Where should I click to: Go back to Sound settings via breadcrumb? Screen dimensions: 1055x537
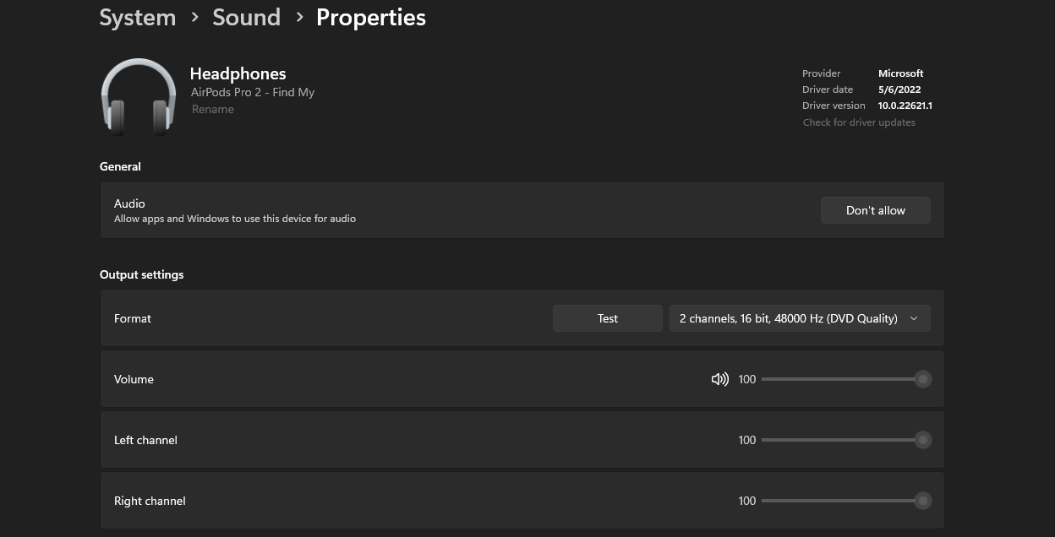tap(246, 17)
